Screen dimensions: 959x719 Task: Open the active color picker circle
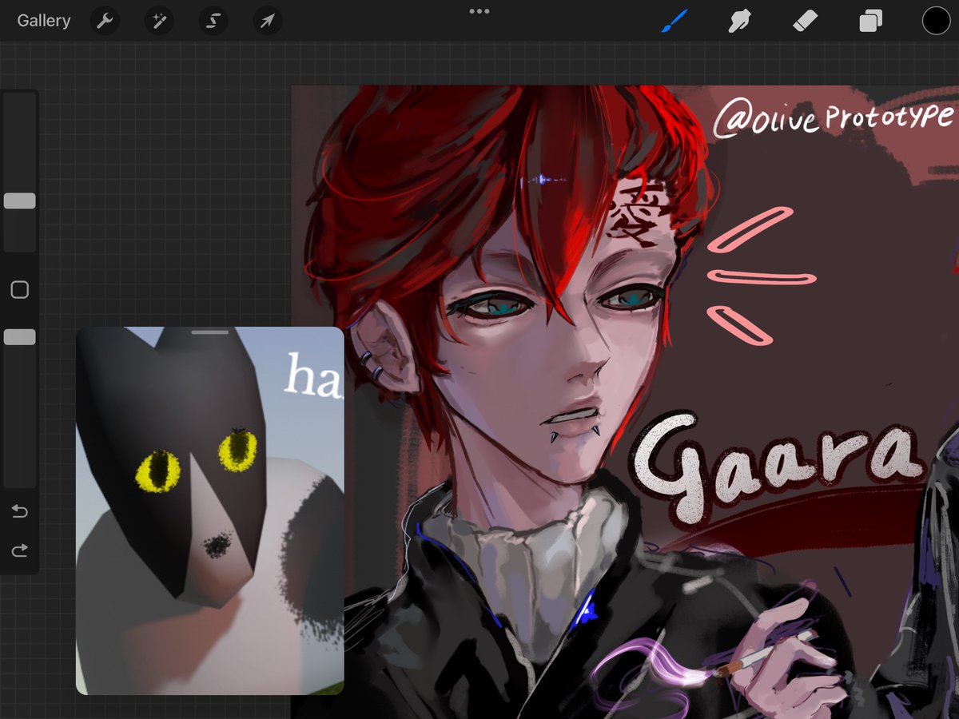click(936, 21)
